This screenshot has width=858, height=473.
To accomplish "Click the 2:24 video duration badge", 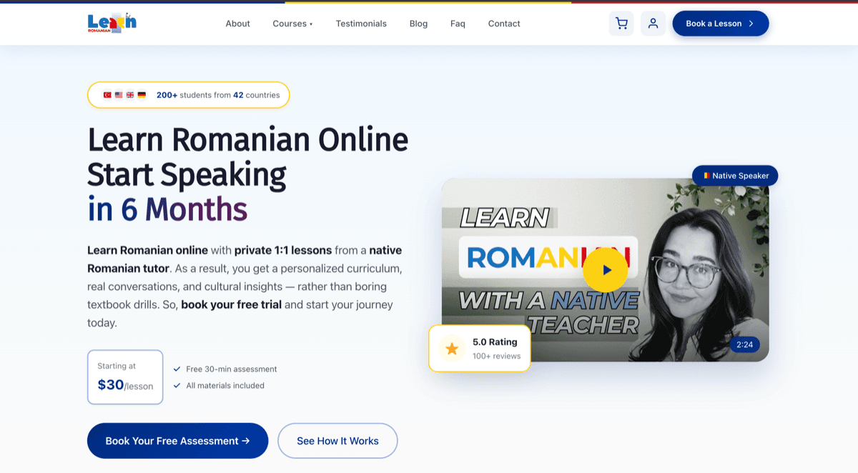I will (x=744, y=344).
